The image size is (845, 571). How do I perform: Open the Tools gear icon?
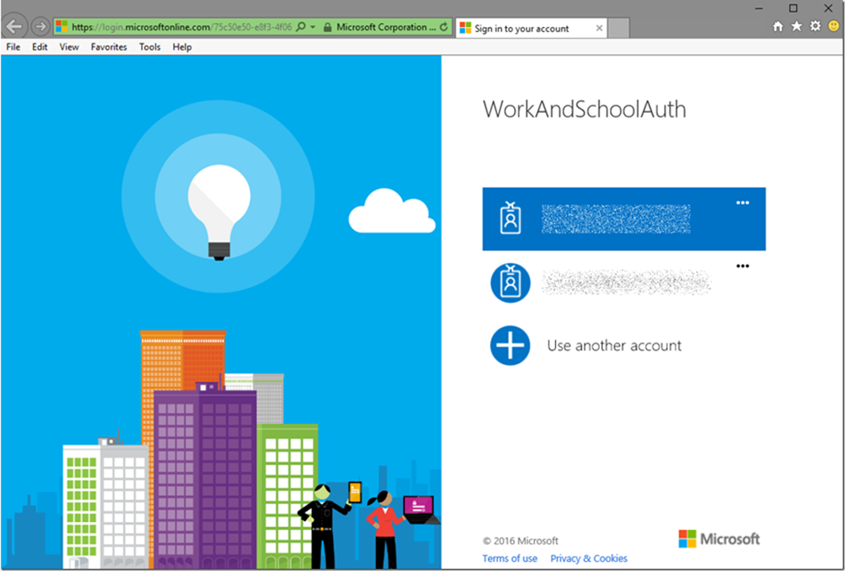click(x=815, y=26)
